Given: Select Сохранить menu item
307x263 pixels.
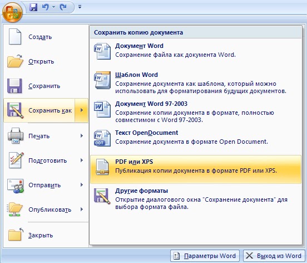Looking at the screenshot, I should 46,86.
